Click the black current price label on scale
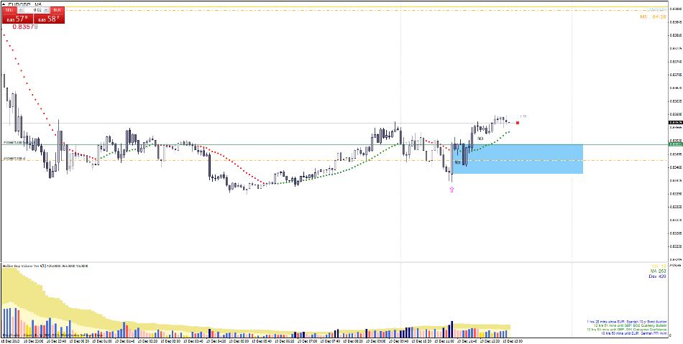The image size is (683, 344). (674, 123)
